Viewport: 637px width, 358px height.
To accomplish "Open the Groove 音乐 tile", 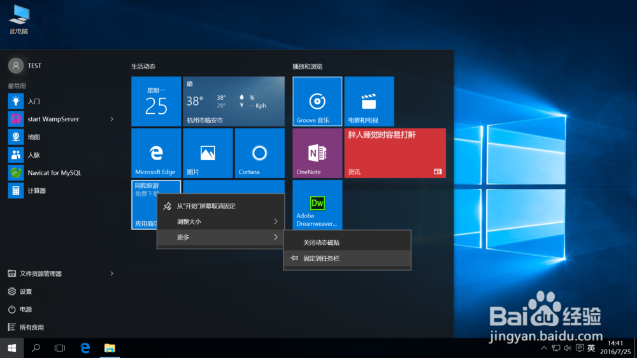I will (317, 101).
